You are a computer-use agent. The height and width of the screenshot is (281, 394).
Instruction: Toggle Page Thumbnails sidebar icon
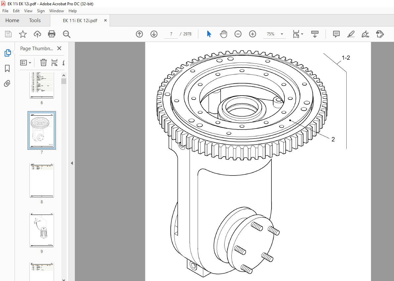[7, 53]
